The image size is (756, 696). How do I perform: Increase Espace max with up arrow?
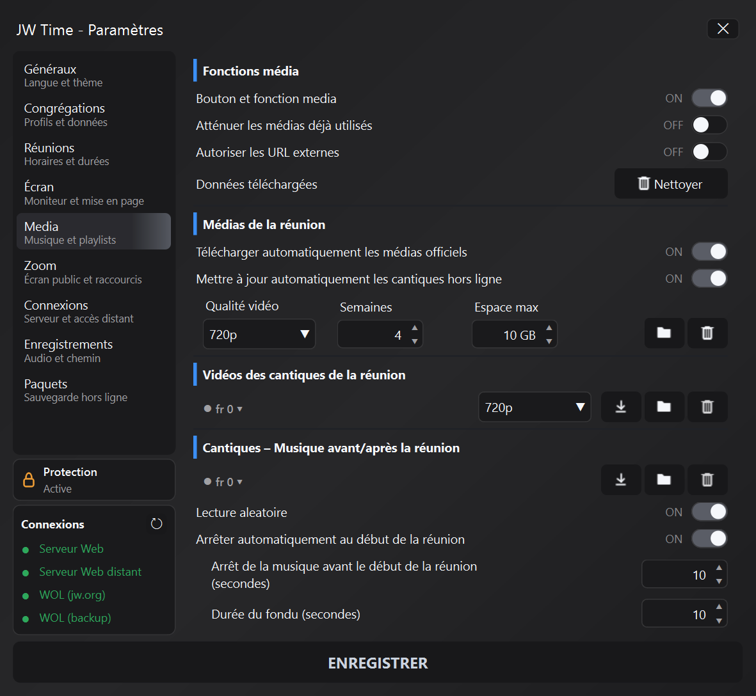tap(549, 328)
